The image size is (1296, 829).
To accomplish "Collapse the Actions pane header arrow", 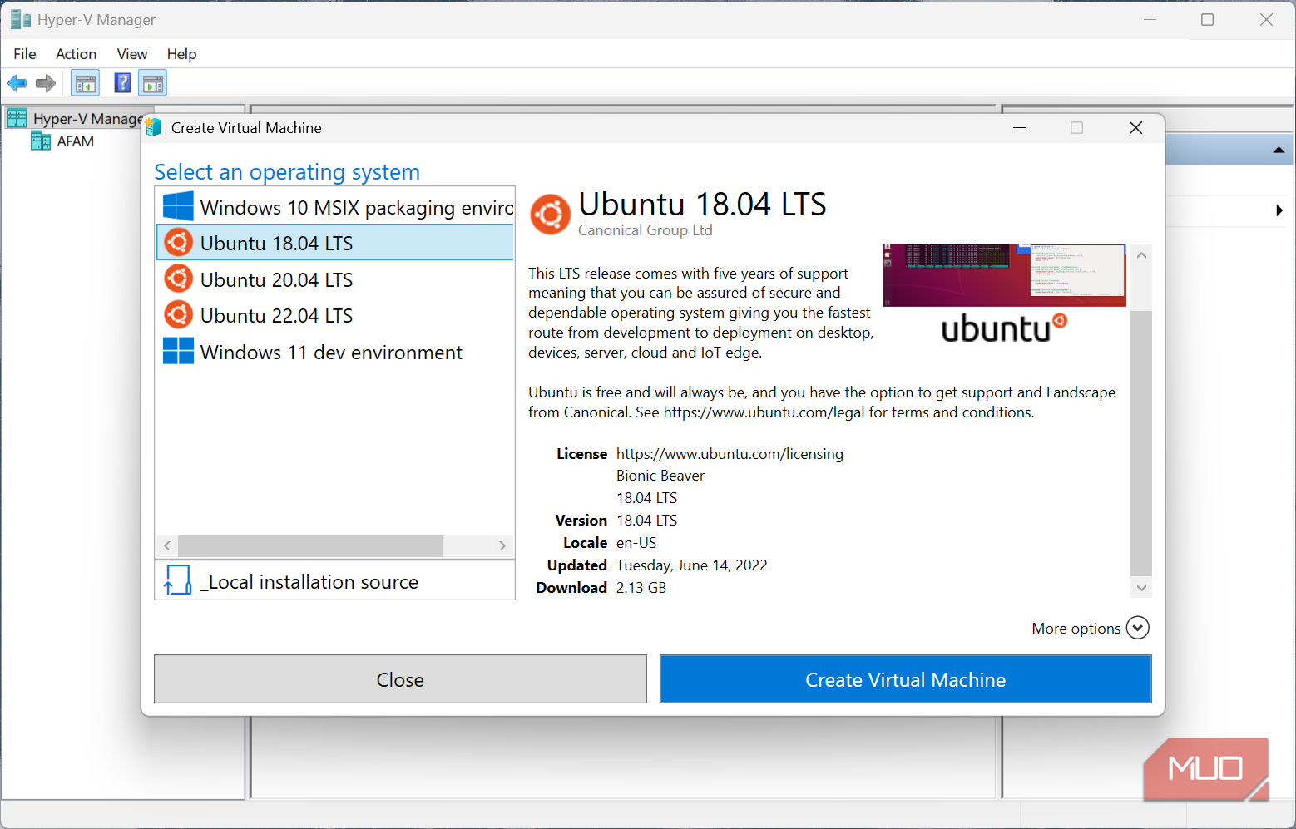I will pos(1279,151).
